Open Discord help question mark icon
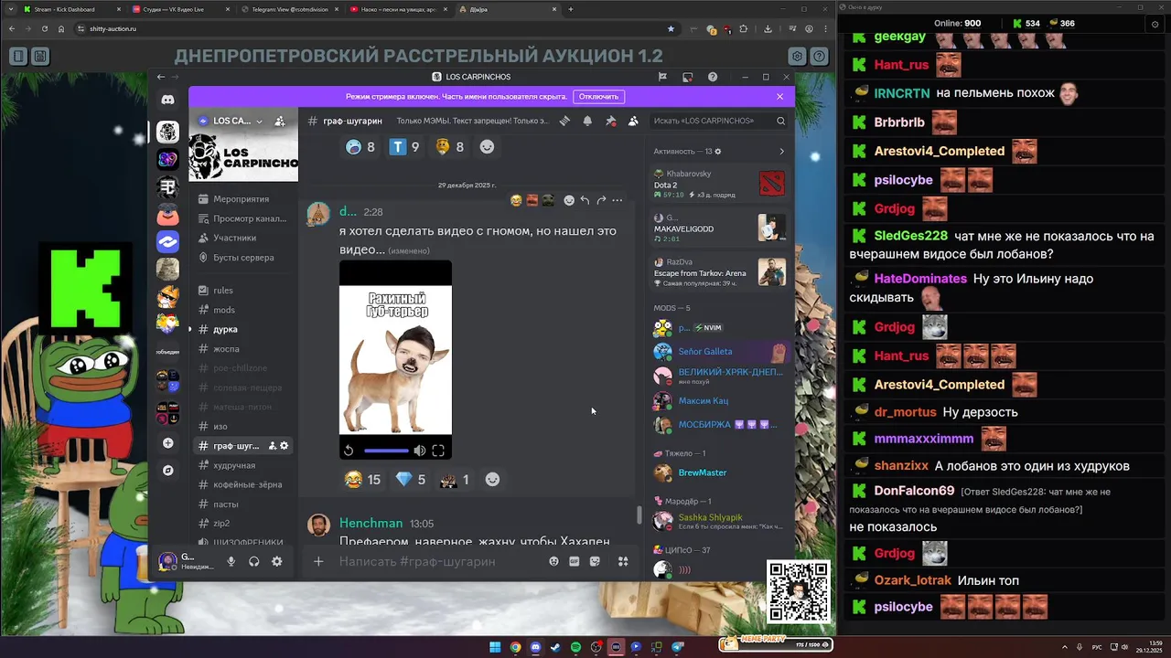 (x=713, y=77)
